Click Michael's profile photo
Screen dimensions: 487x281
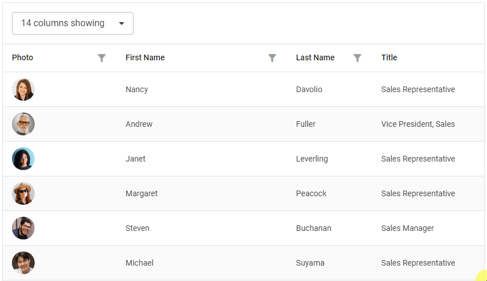(23, 263)
